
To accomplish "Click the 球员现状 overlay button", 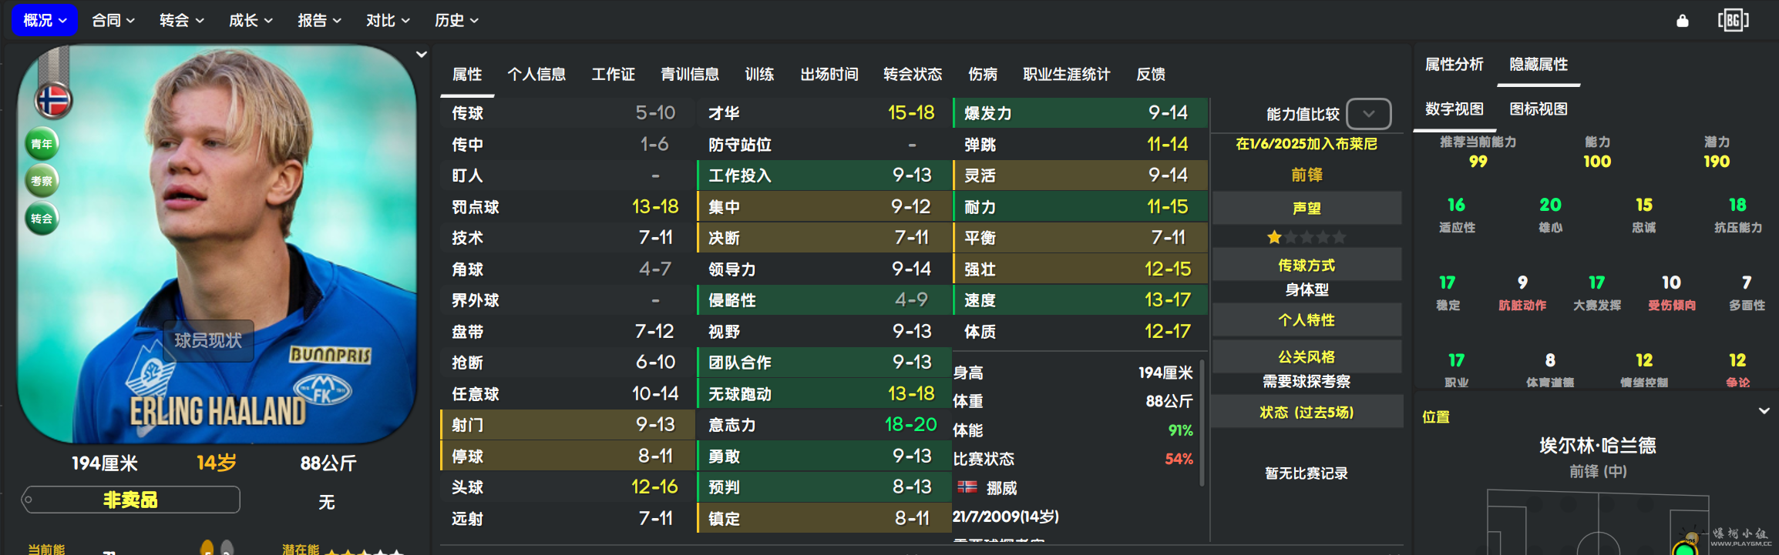I will click(208, 340).
